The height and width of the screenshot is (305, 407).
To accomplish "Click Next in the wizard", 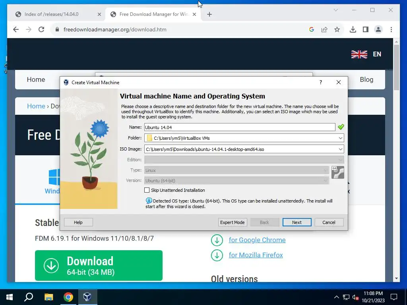I will pyautogui.click(x=297, y=222).
